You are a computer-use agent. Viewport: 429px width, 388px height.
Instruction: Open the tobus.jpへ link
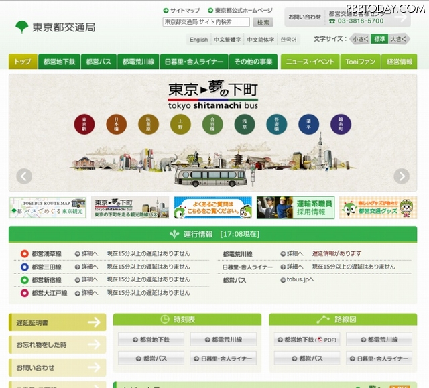tap(298, 279)
